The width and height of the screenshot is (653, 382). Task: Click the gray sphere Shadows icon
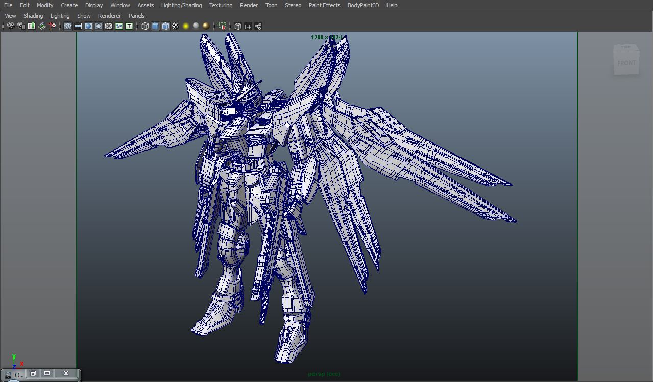click(196, 26)
